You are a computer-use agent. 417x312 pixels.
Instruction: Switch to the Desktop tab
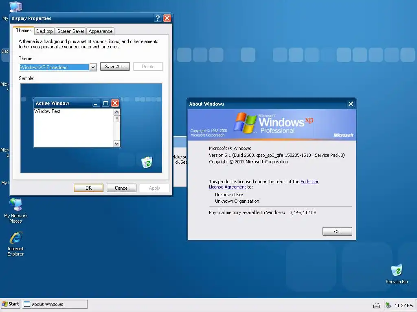[x=44, y=31]
